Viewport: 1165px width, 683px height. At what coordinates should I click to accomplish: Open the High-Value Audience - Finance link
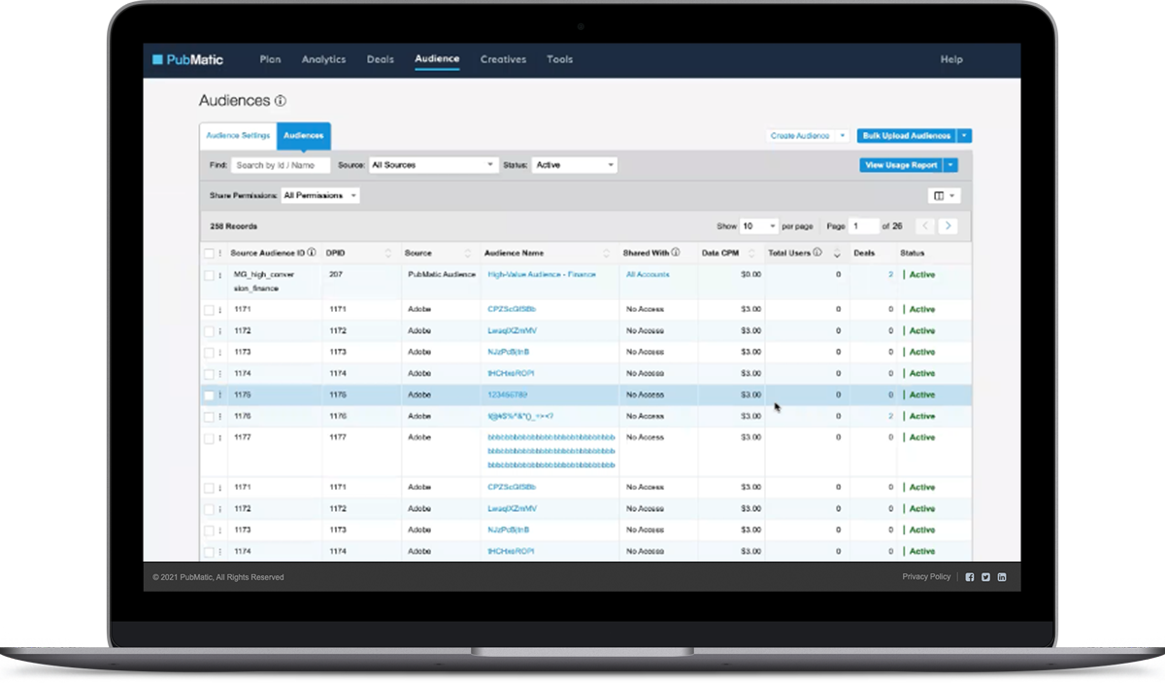(542, 275)
